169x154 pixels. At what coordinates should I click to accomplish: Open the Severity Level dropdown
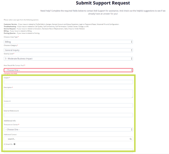68,59
